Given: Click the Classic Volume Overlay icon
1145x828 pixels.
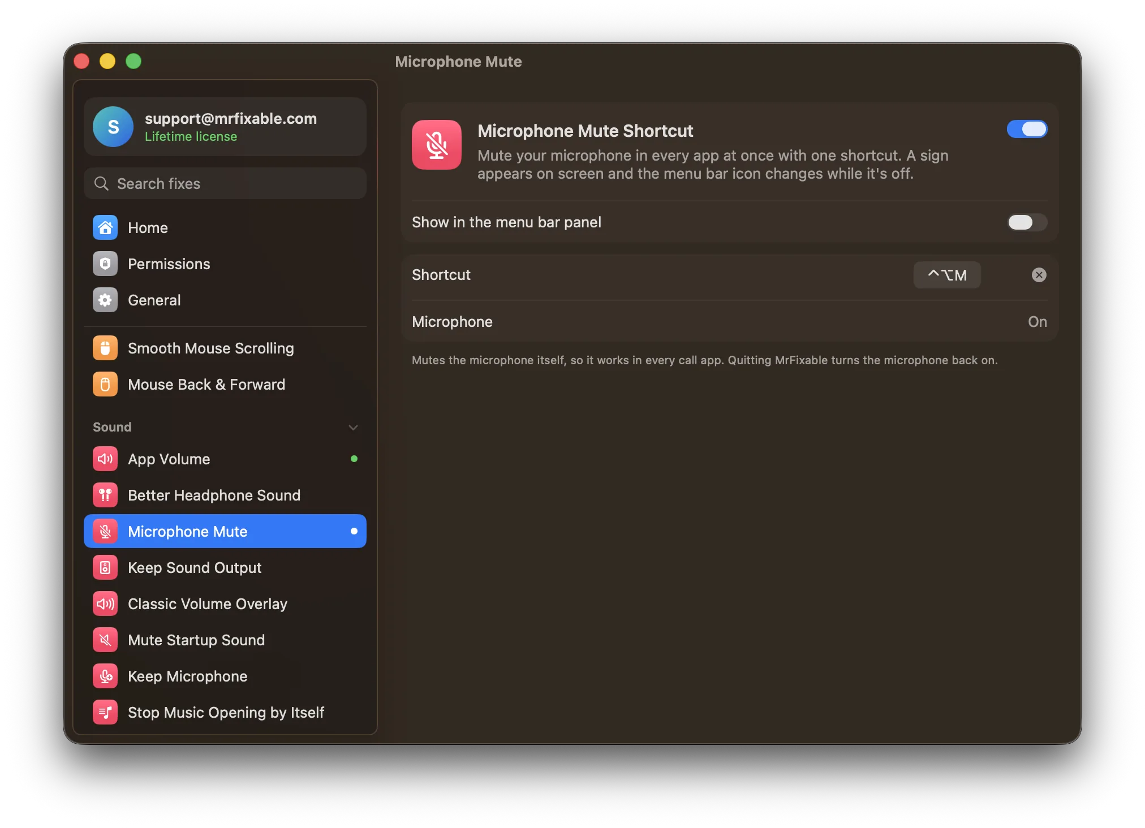Looking at the screenshot, I should click(105, 604).
